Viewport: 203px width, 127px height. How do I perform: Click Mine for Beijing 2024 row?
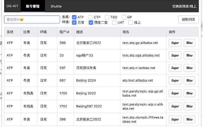(x=189, y=81)
